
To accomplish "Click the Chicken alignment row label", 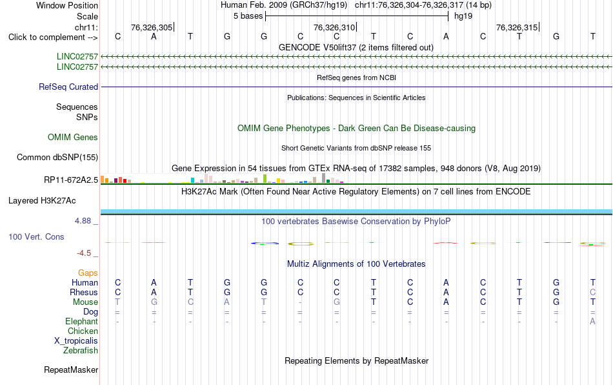I will pyautogui.click(x=83, y=331).
